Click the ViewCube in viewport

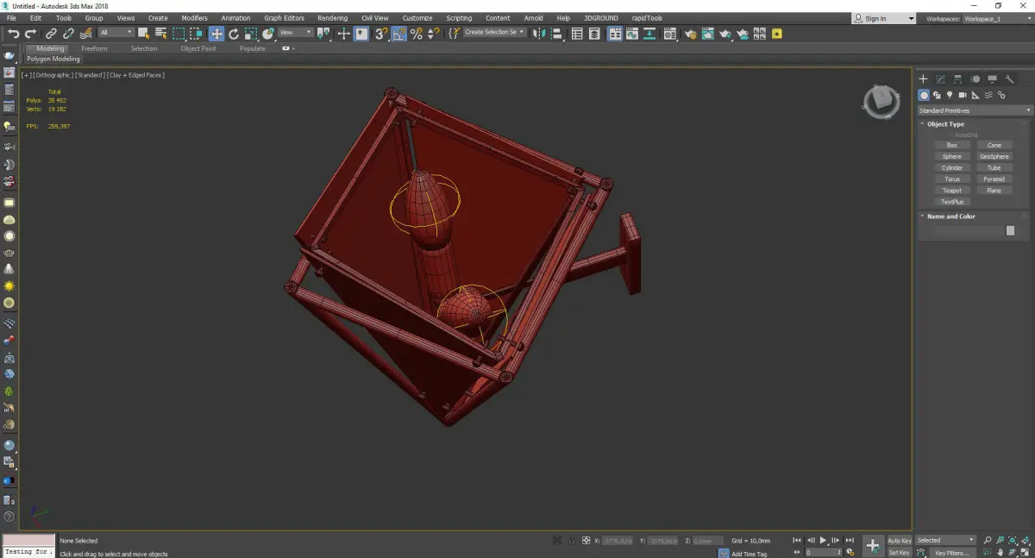tap(881, 102)
